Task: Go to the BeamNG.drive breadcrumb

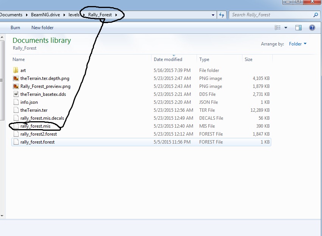Action: point(45,15)
